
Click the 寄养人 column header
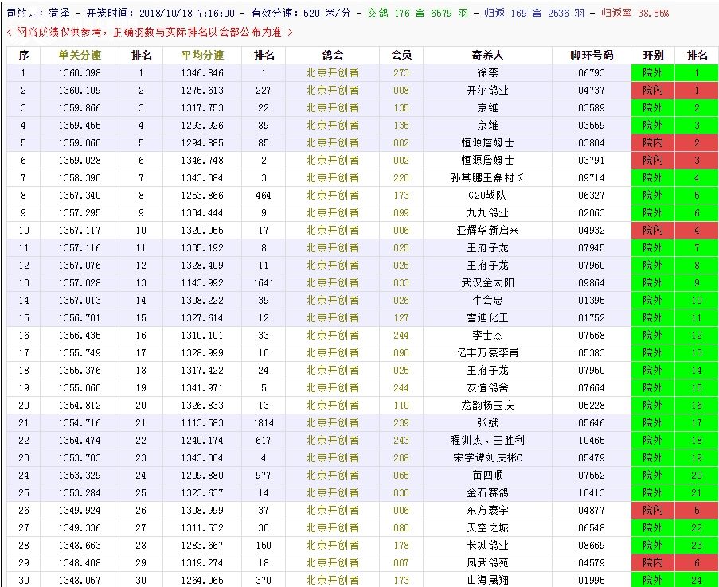tap(487, 56)
